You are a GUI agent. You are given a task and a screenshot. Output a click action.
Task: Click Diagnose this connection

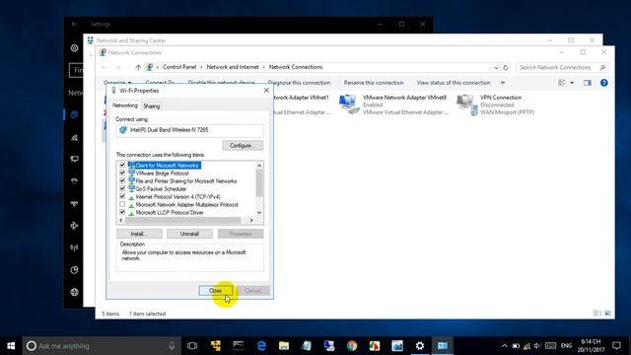click(x=299, y=83)
